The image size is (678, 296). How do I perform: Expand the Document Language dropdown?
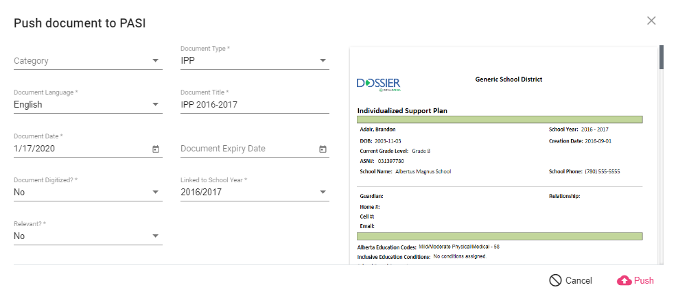tap(156, 105)
